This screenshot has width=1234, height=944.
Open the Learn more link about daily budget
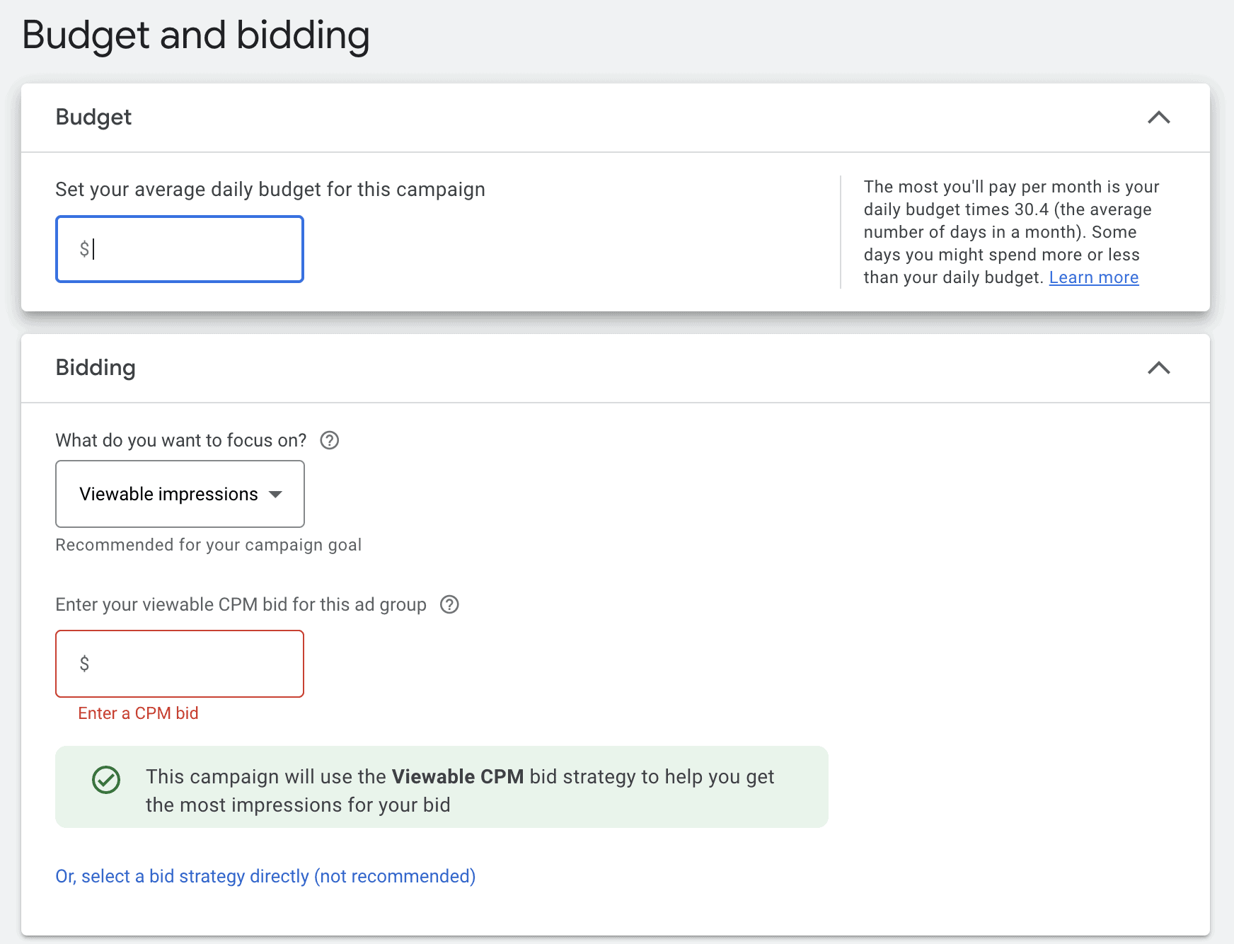1093,277
